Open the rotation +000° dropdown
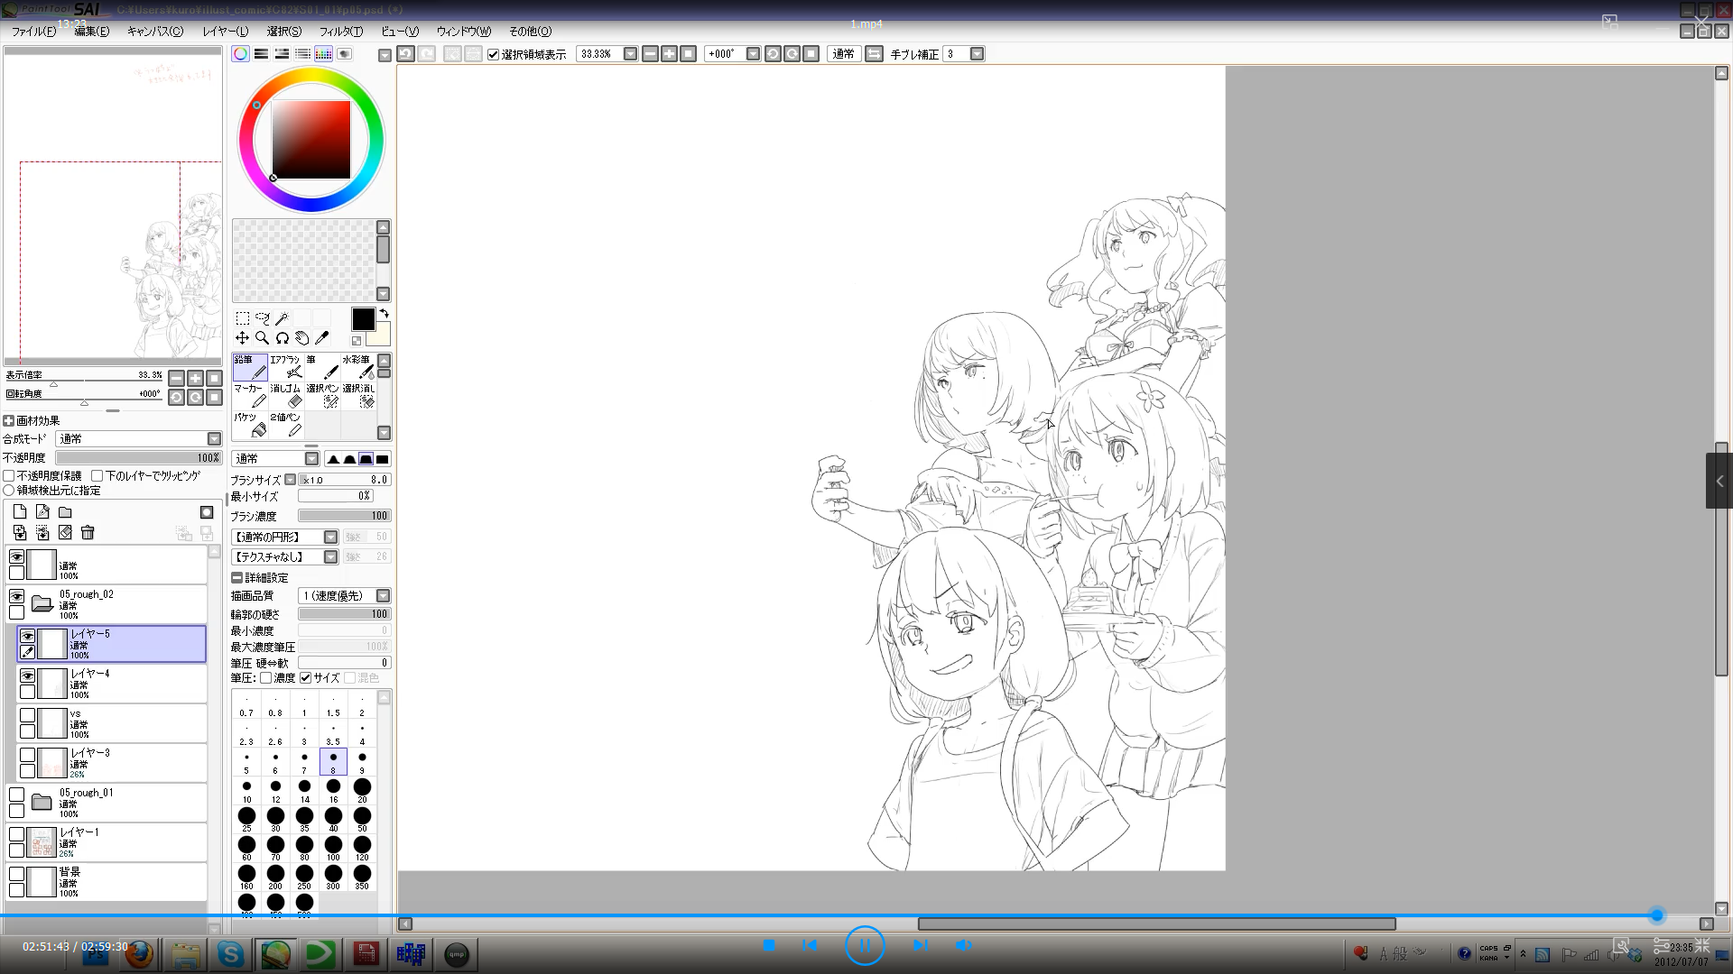 [x=753, y=54]
